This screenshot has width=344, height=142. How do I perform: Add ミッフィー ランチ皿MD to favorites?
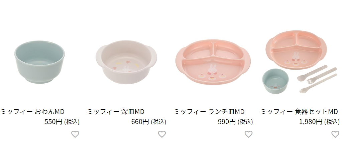(x=249, y=134)
